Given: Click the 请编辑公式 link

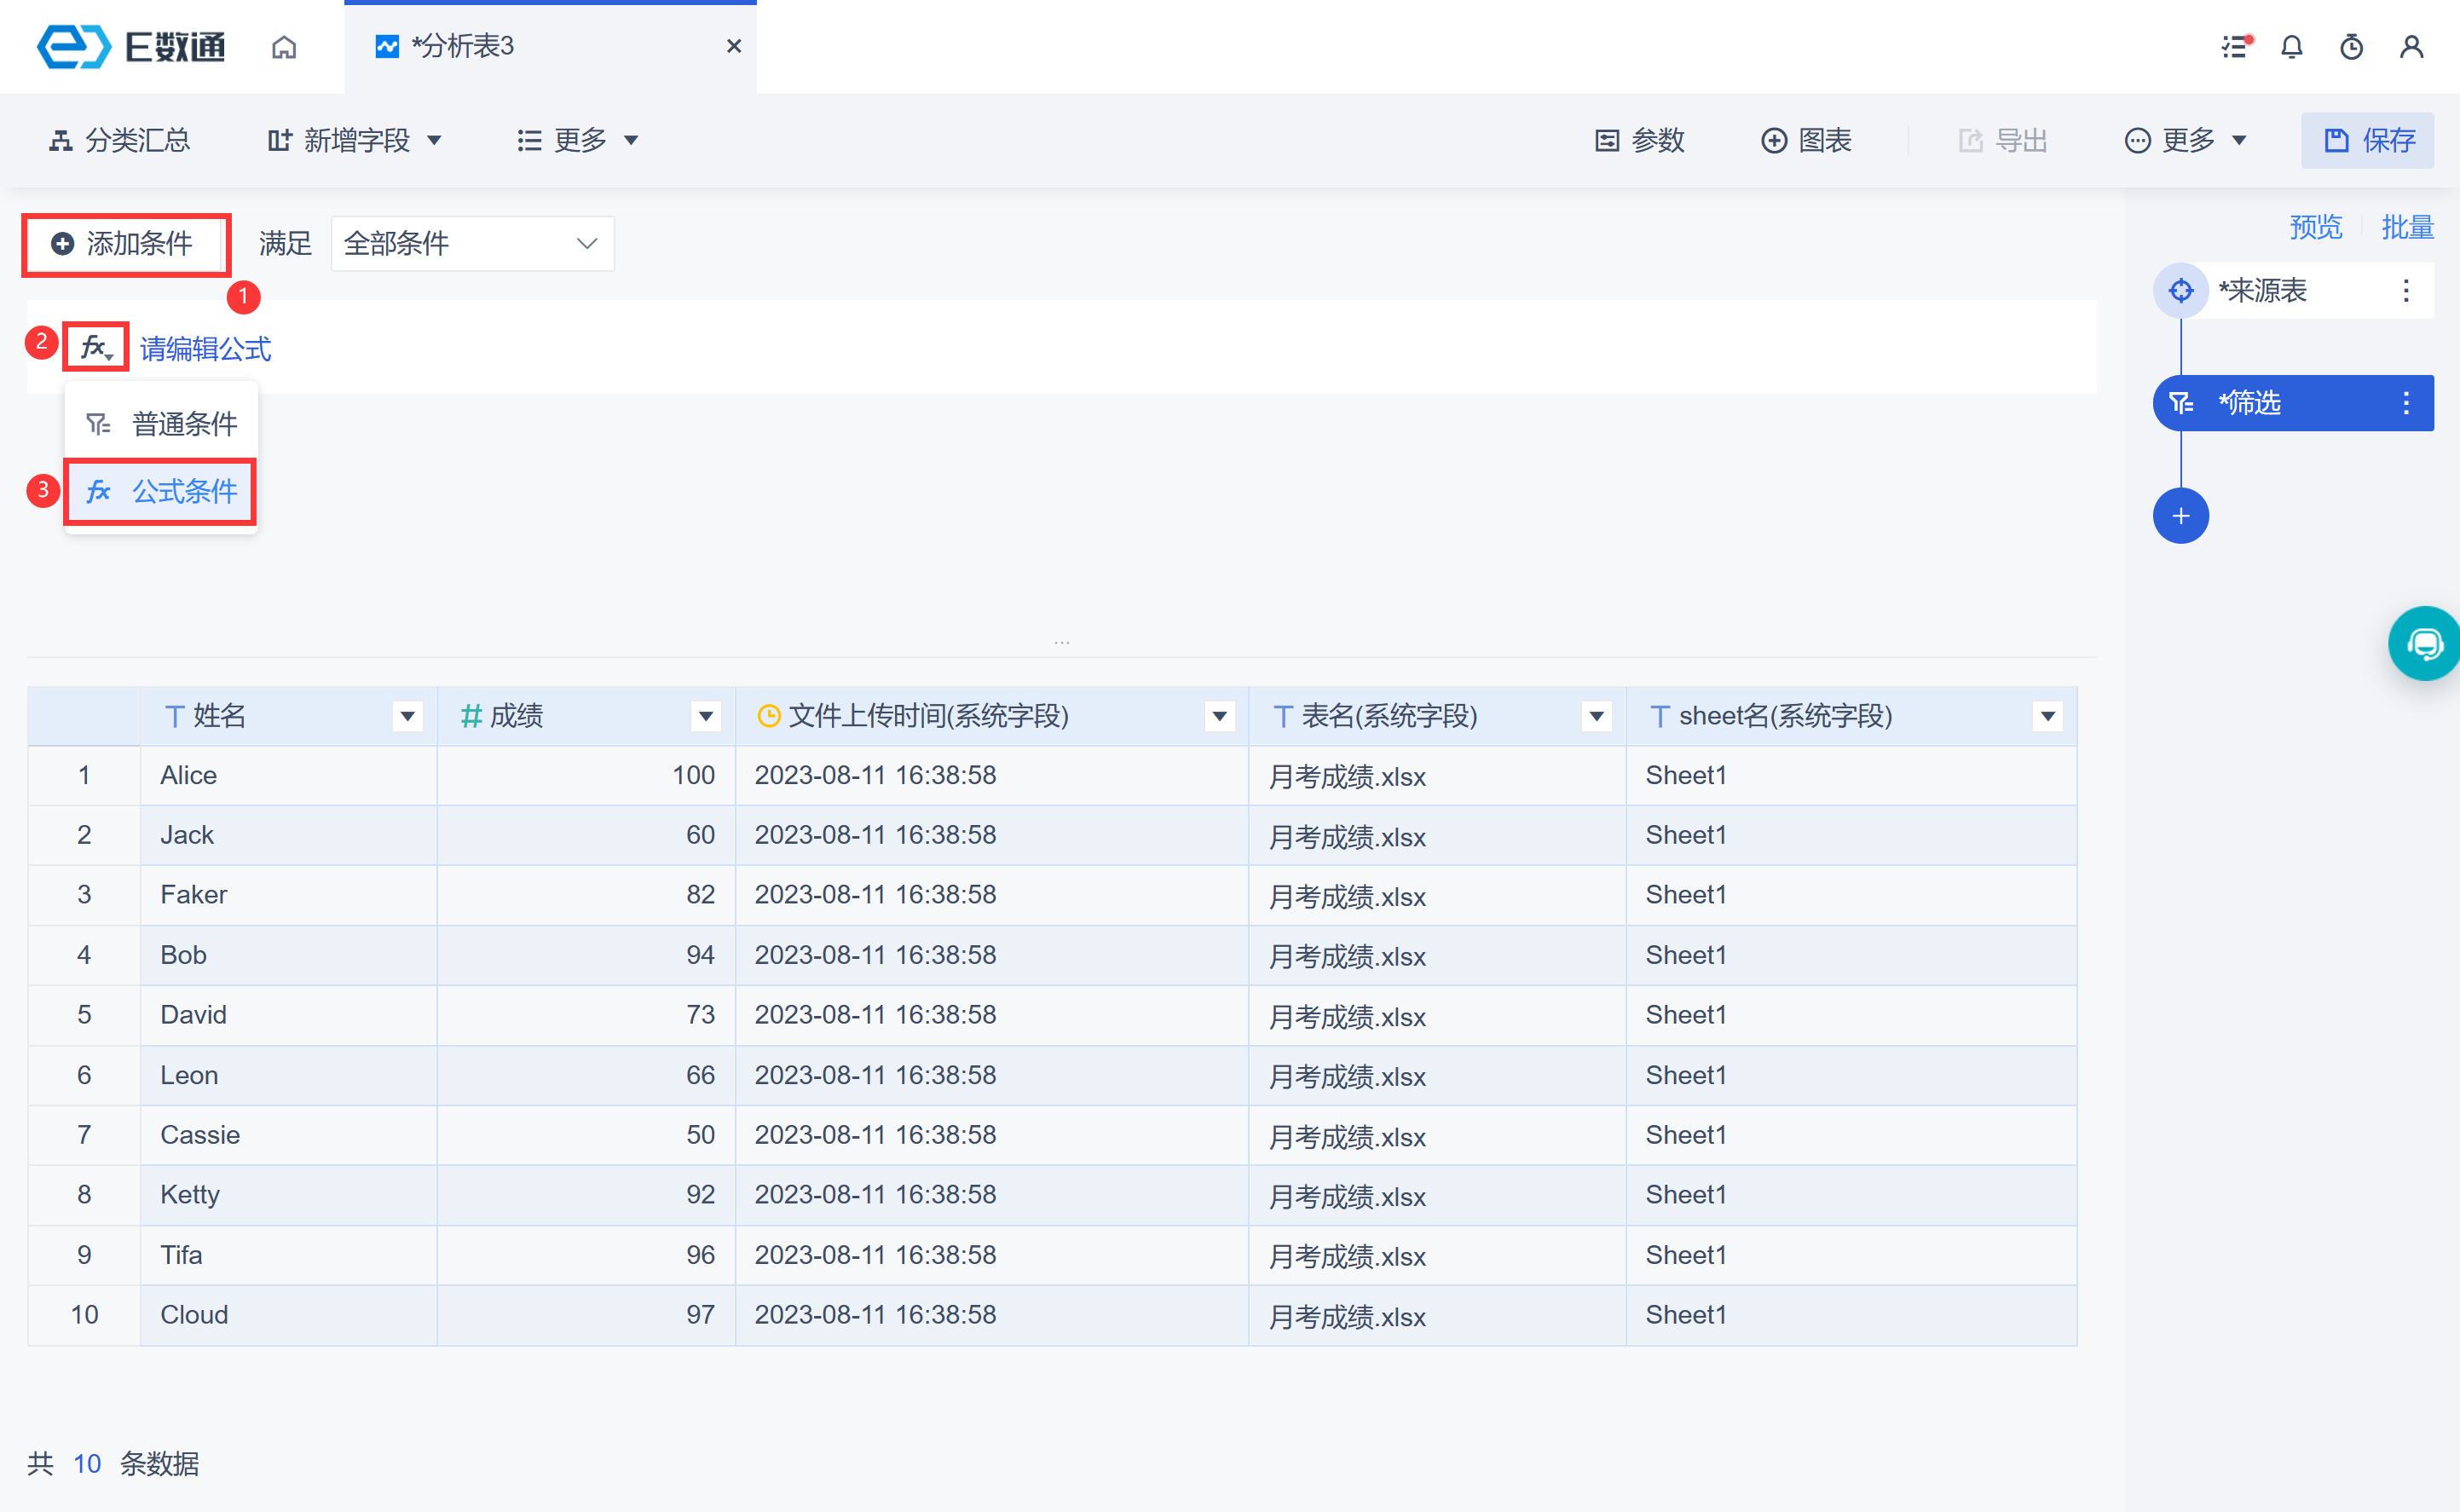Looking at the screenshot, I should [205, 349].
